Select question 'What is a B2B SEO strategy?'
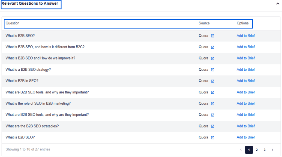This screenshot has height=157, width=282. click(x=28, y=70)
